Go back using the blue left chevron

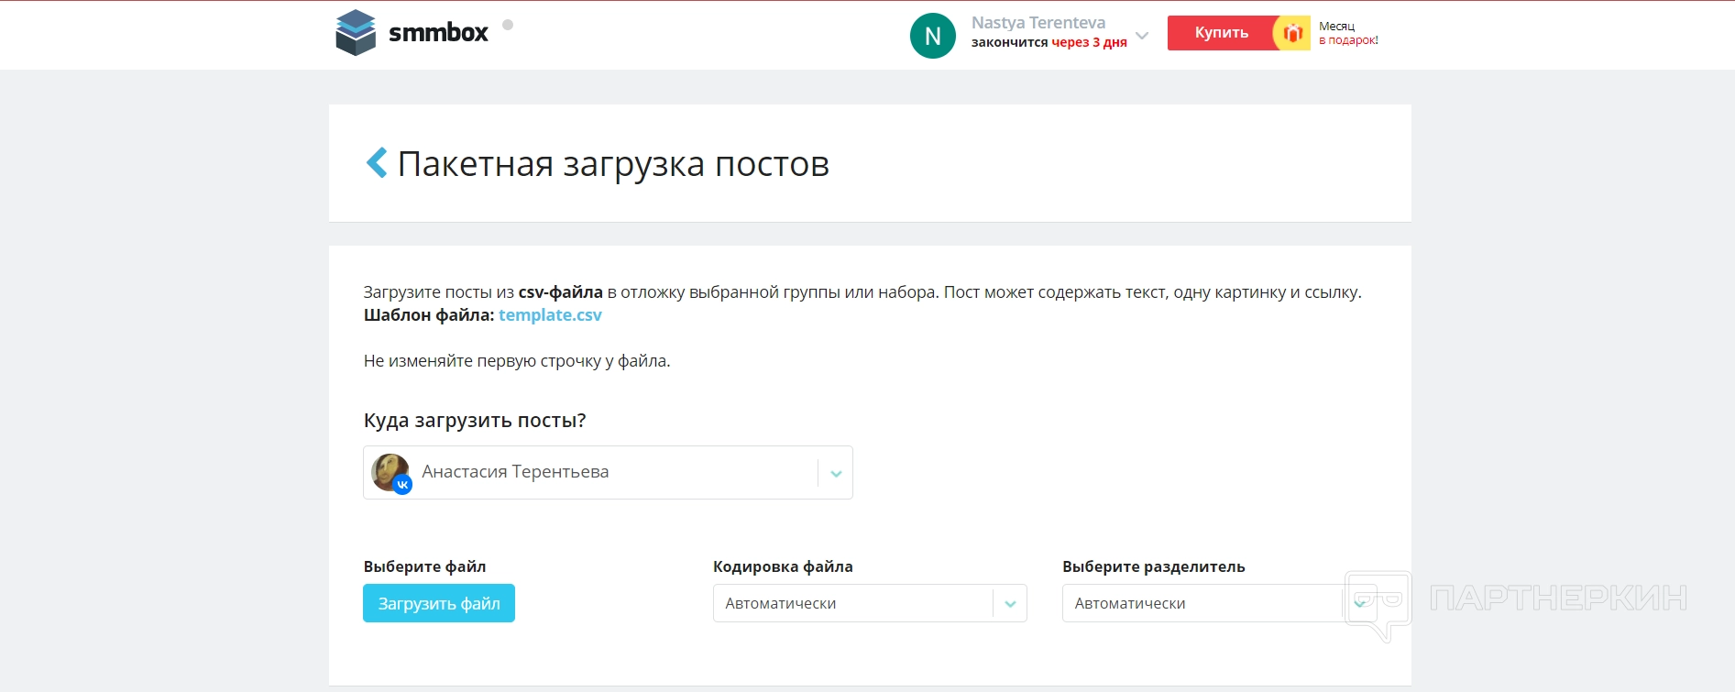[x=377, y=163]
